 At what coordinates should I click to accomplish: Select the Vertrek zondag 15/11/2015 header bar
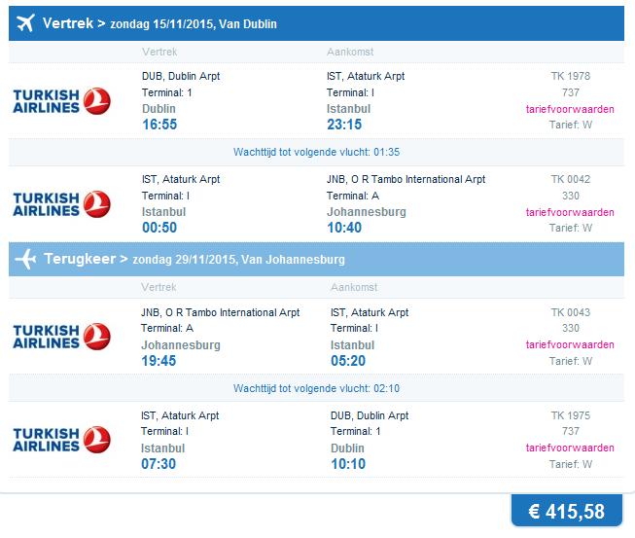pos(316,23)
